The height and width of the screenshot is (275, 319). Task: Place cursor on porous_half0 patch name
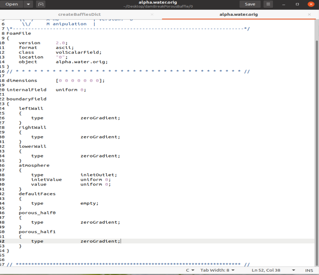(x=37, y=213)
